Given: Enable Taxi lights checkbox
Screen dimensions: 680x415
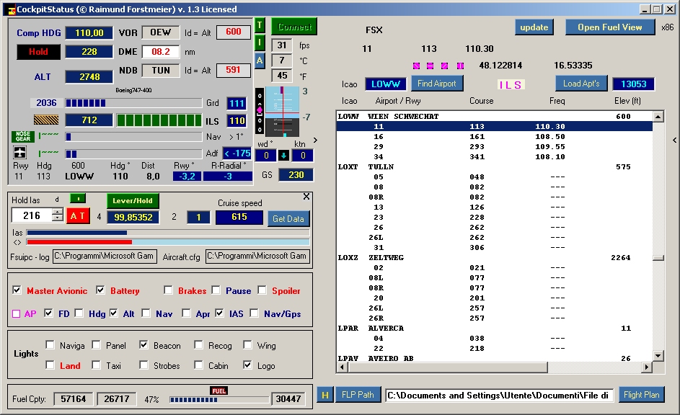Looking at the screenshot, I should point(97,365).
